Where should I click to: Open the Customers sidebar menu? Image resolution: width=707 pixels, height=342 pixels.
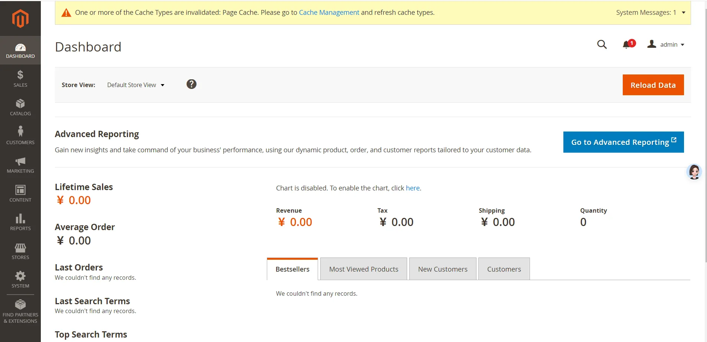coord(20,136)
